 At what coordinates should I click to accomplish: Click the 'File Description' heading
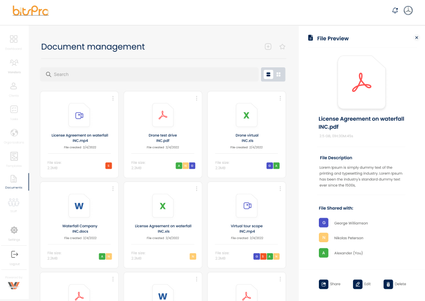point(336,158)
